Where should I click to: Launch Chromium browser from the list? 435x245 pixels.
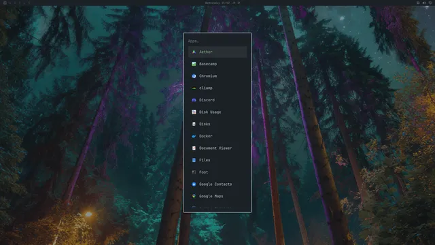point(217,76)
